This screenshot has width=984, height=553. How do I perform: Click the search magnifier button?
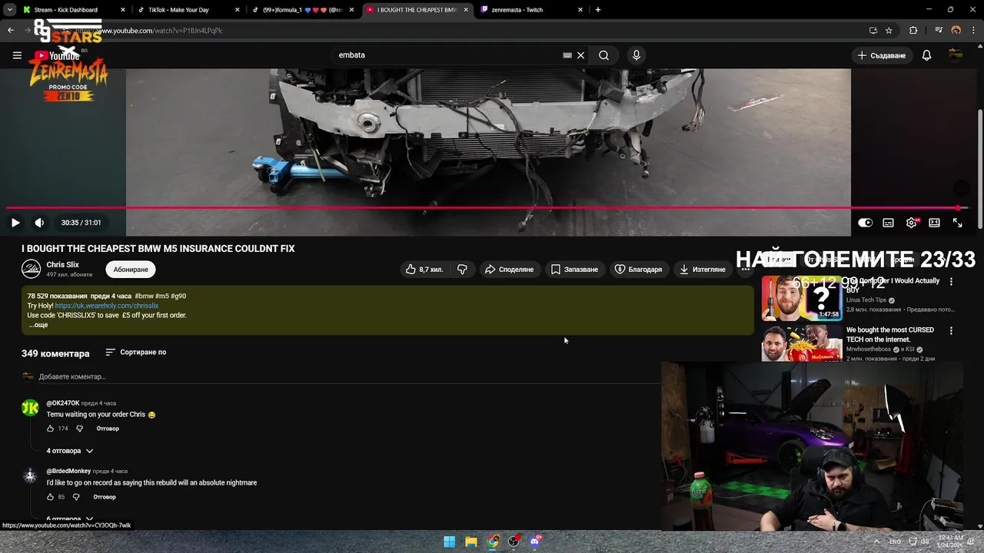pos(603,55)
